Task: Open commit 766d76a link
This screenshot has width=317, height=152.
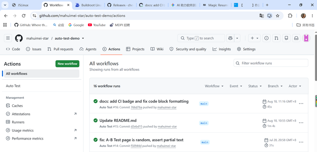Action: click(x=136, y=107)
